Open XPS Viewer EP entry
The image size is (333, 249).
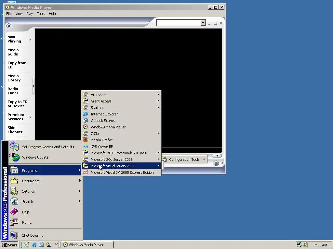pos(121,147)
